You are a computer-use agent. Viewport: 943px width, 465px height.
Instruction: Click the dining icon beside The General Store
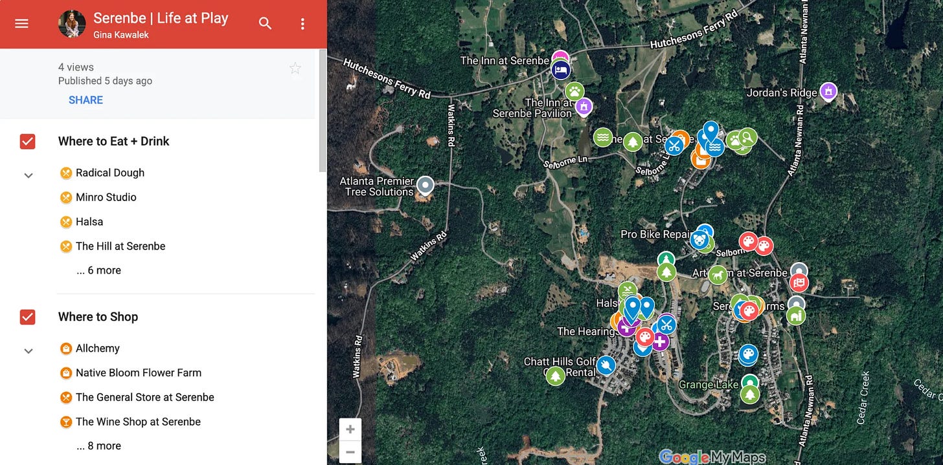pos(65,397)
